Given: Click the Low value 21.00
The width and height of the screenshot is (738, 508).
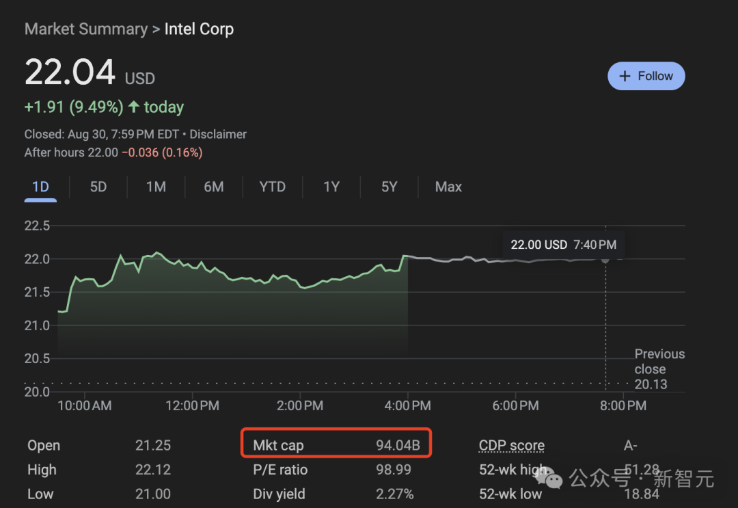Looking at the screenshot, I should [x=153, y=494].
